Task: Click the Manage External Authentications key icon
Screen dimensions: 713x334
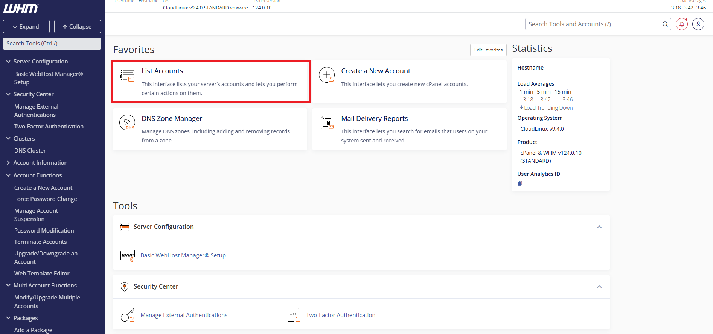Action: click(x=128, y=315)
